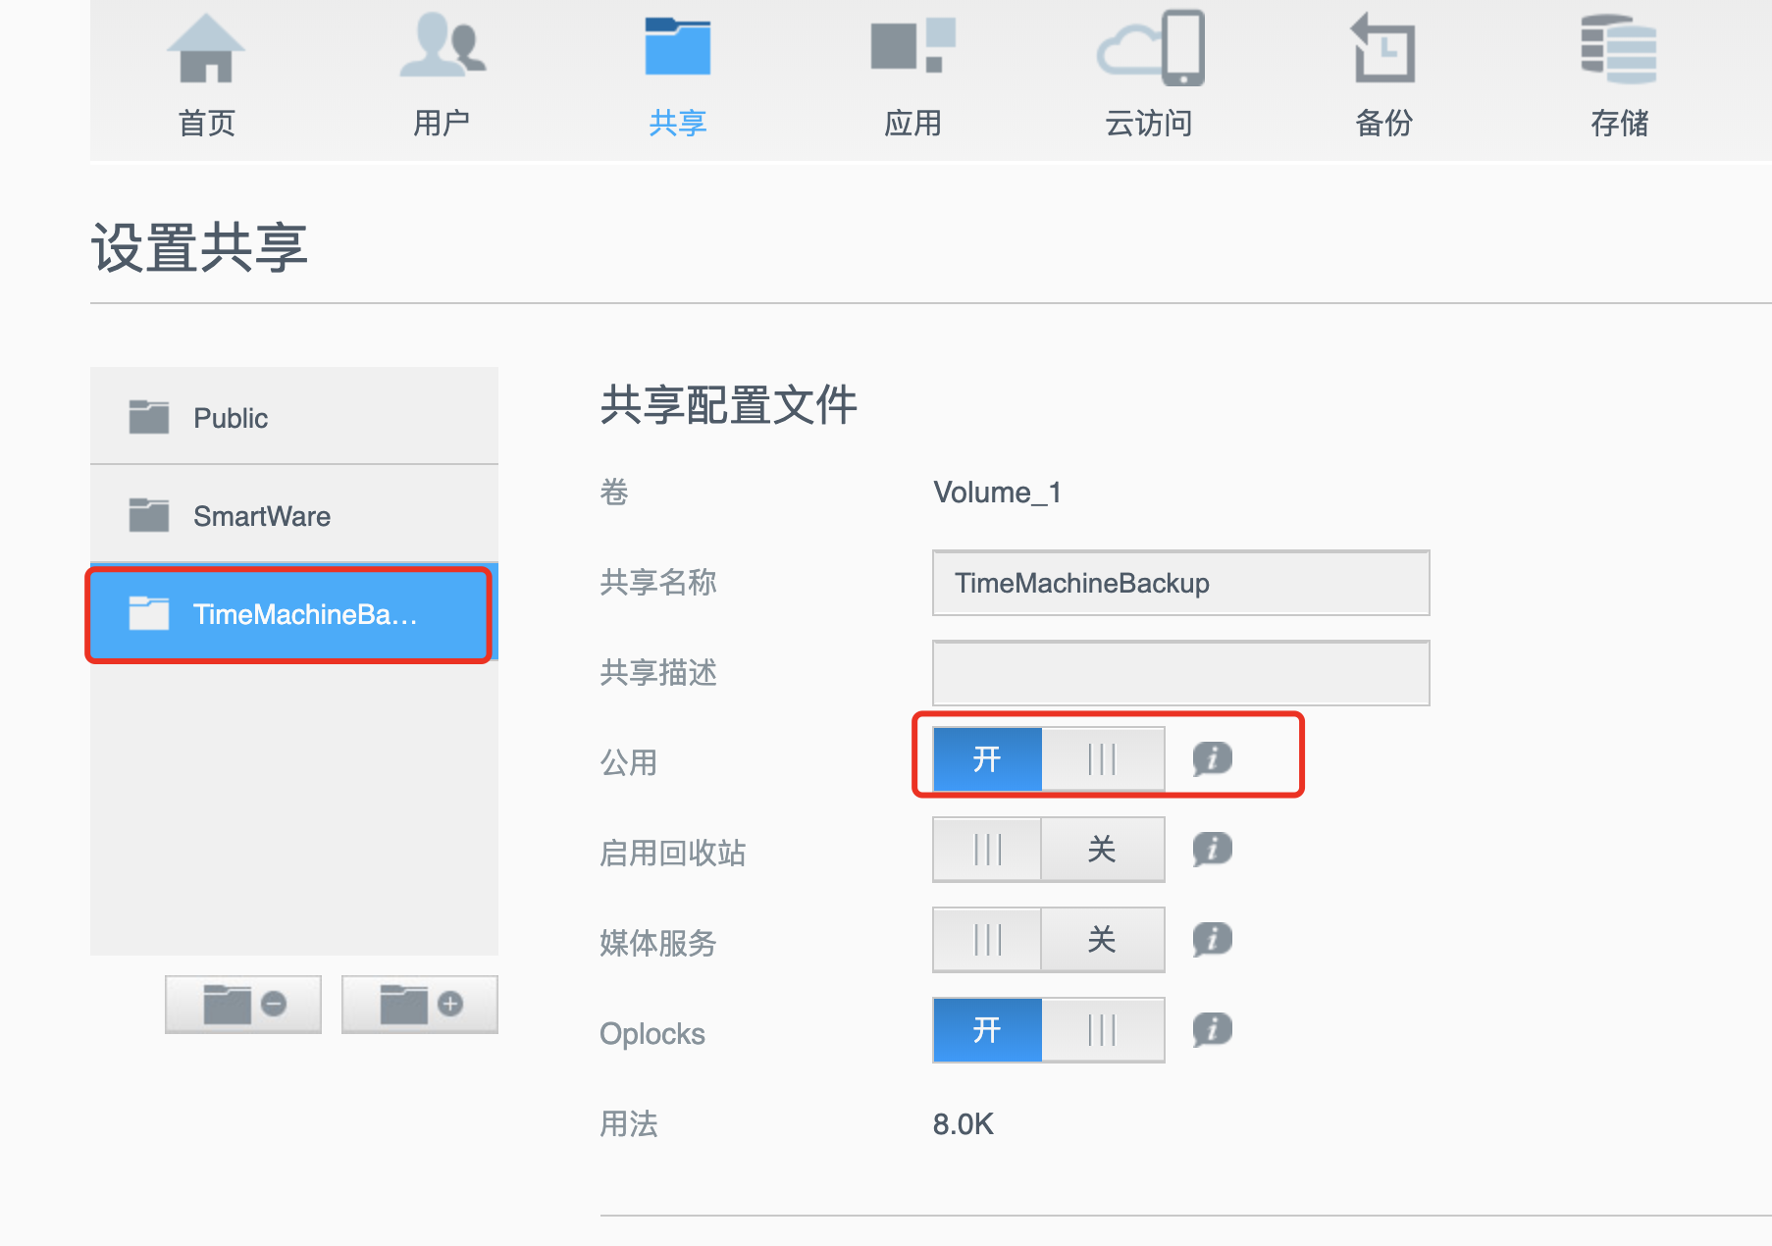Select the SmartWare share in the list
Screen dimensions: 1772x1246
tap(294, 515)
